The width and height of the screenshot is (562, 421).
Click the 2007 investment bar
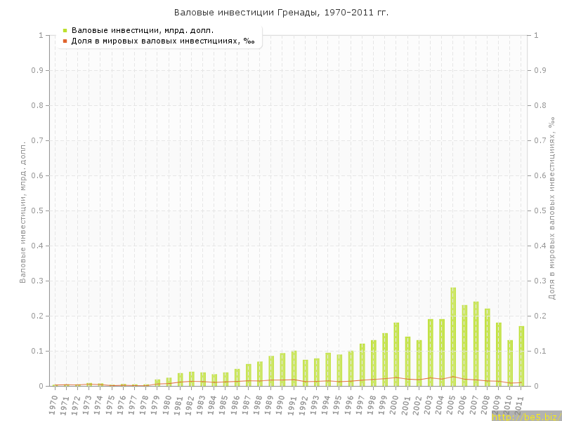[x=476, y=344]
